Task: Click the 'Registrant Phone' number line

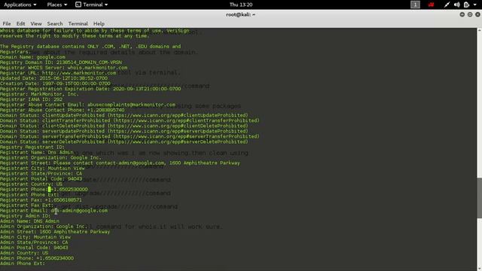Action: [44, 189]
